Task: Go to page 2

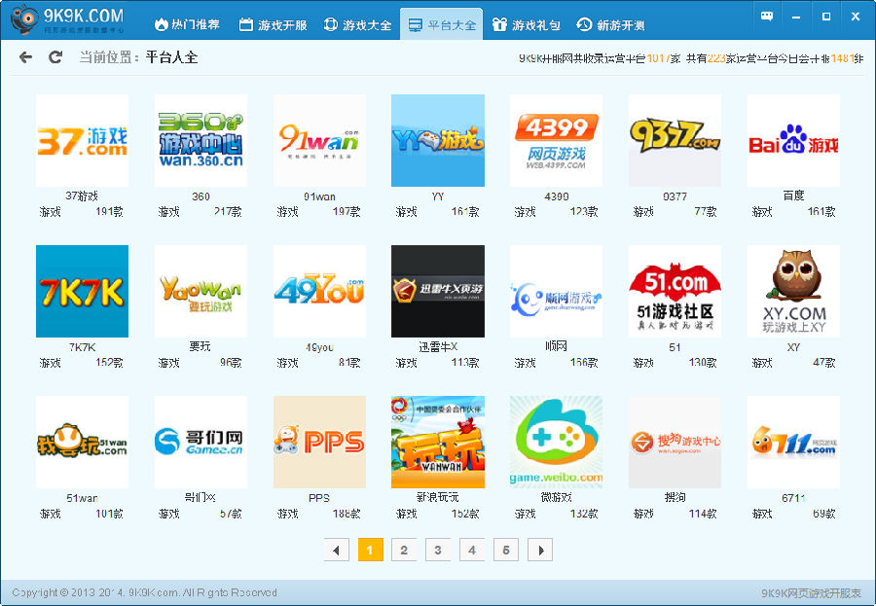Action: [x=404, y=551]
